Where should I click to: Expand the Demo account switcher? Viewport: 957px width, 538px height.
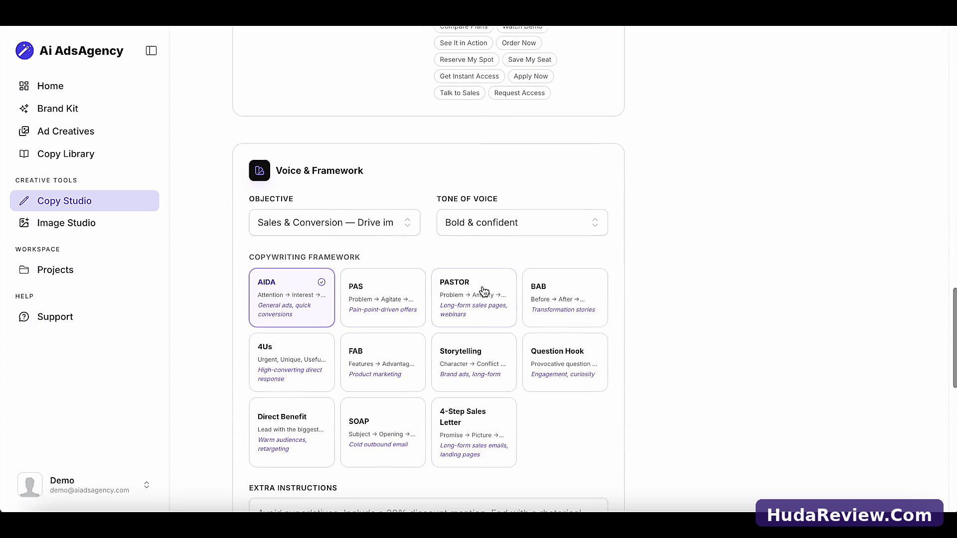tap(147, 485)
